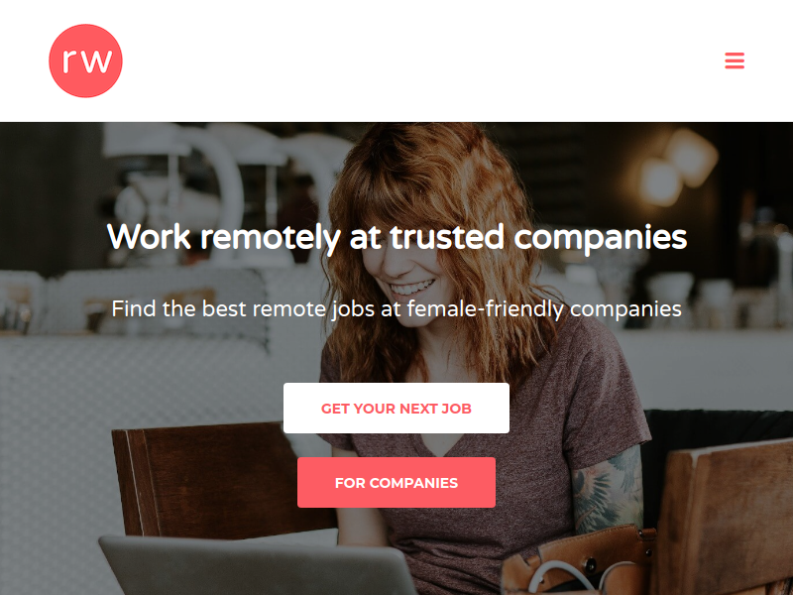Click the word 'companies' in the headline

click(x=601, y=238)
